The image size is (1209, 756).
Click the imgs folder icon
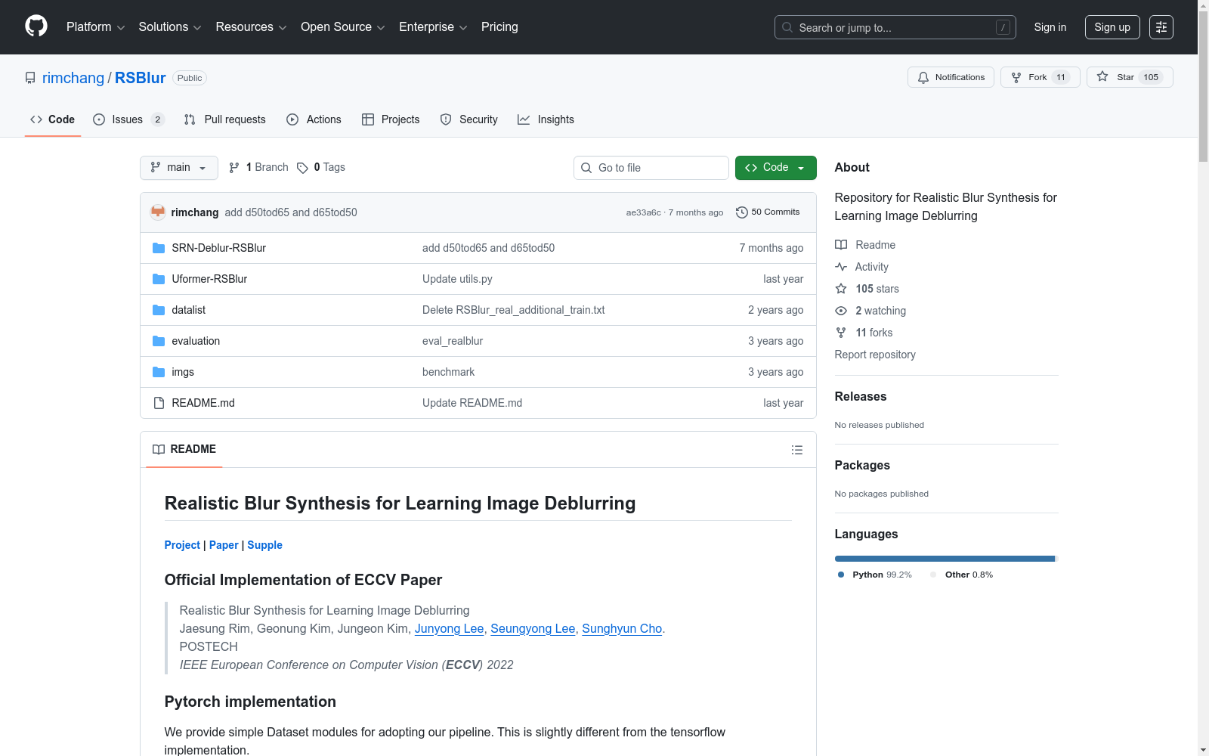(x=159, y=372)
